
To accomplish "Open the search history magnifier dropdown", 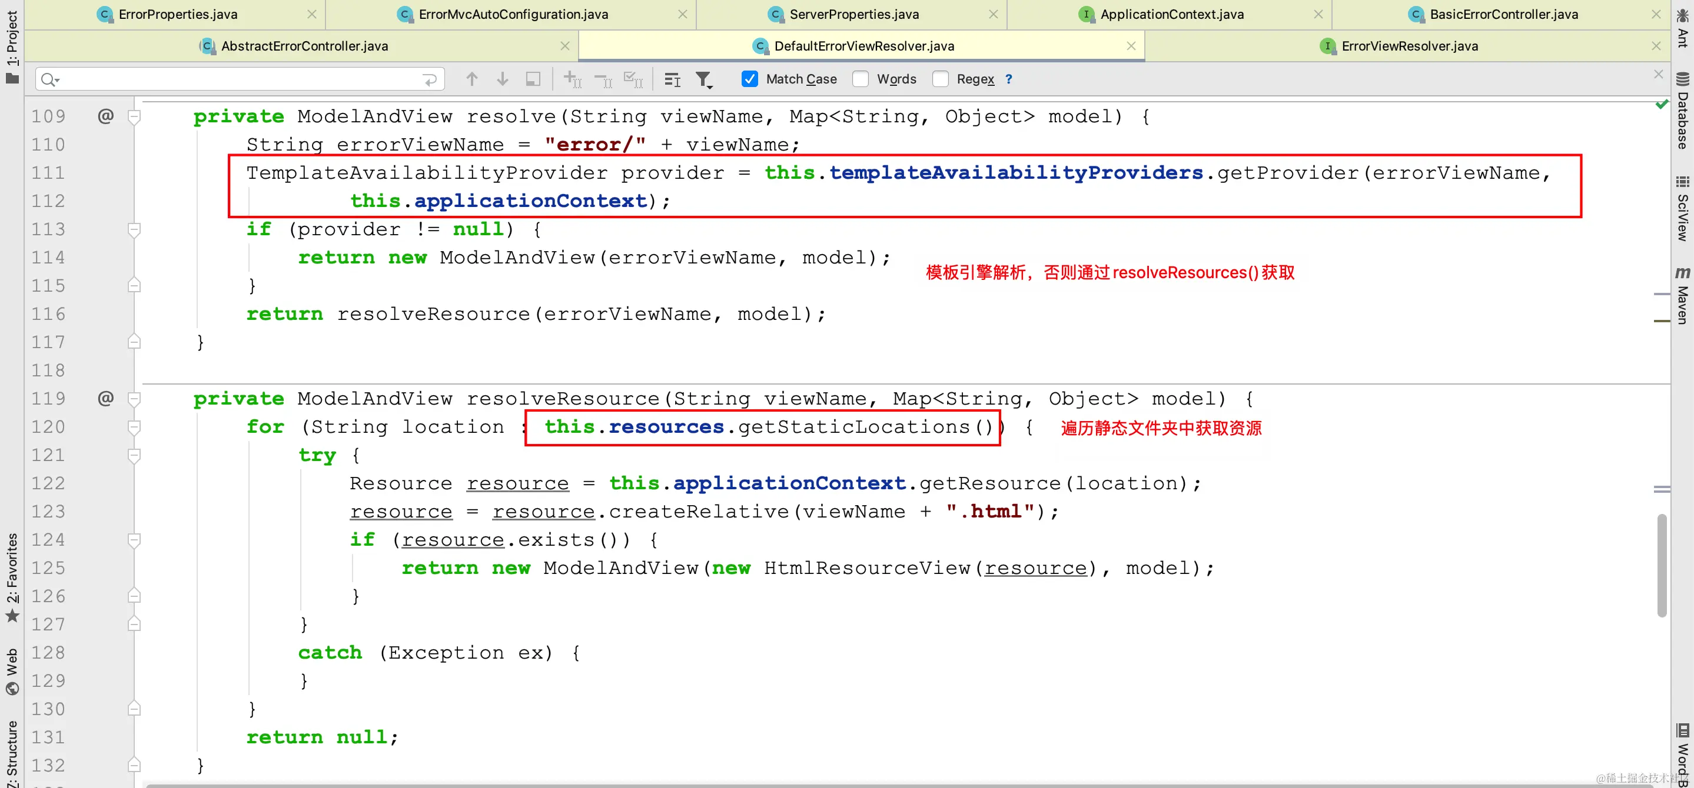I will pyautogui.click(x=50, y=79).
